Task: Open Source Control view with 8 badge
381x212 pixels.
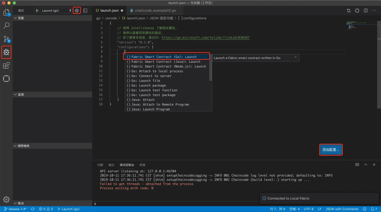Action: [6, 39]
